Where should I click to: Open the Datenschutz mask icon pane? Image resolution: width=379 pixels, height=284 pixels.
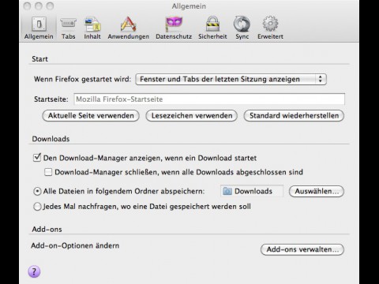(174, 28)
